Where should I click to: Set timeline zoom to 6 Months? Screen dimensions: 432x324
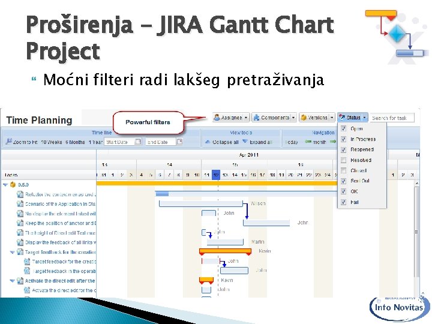tap(75, 142)
